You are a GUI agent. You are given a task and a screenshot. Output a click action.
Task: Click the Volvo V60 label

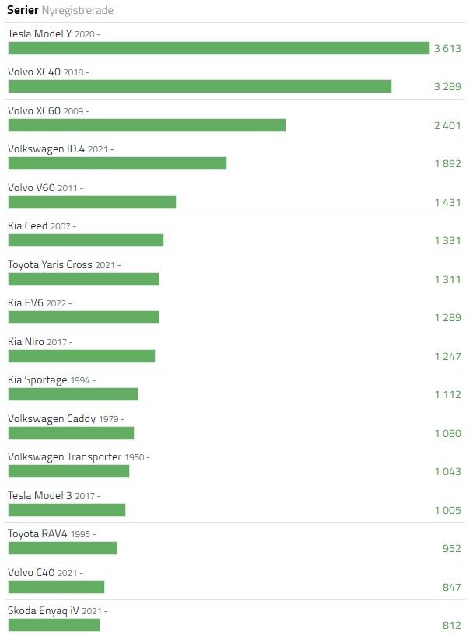click(31, 188)
